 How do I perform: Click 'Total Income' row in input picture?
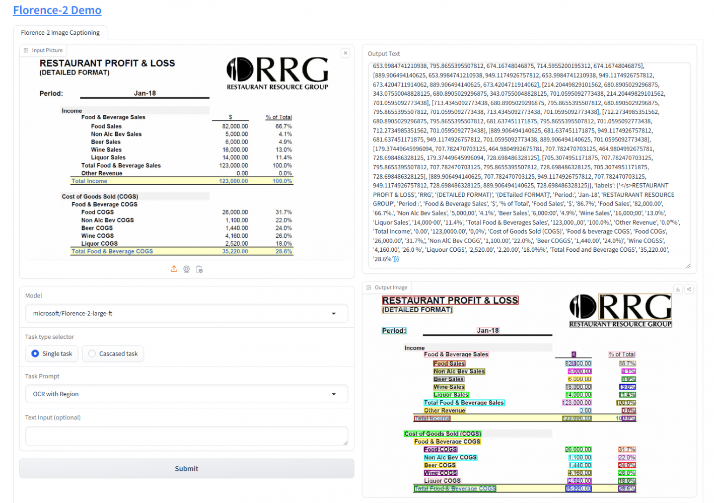pyautogui.click(x=182, y=181)
